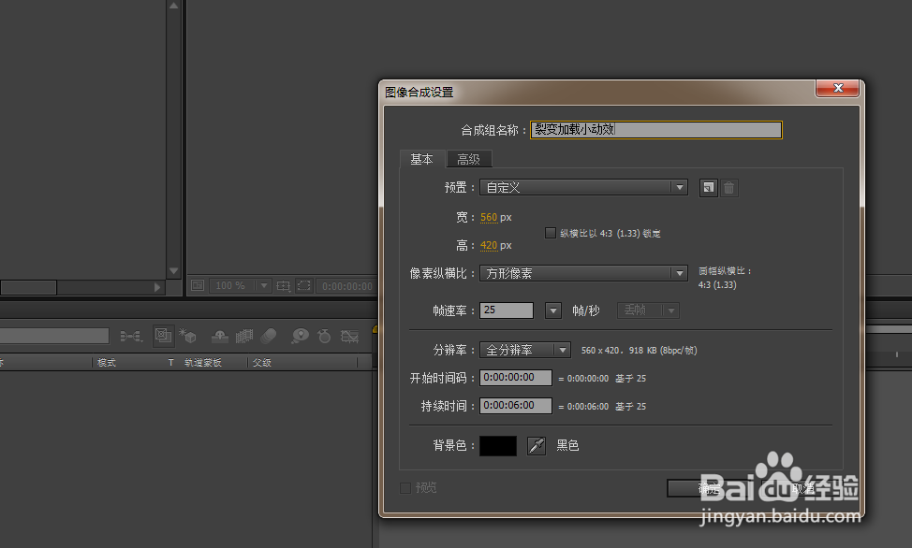The image size is (912, 548).
Task: Save the current preset using the save icon
Action: coord(708,188)
